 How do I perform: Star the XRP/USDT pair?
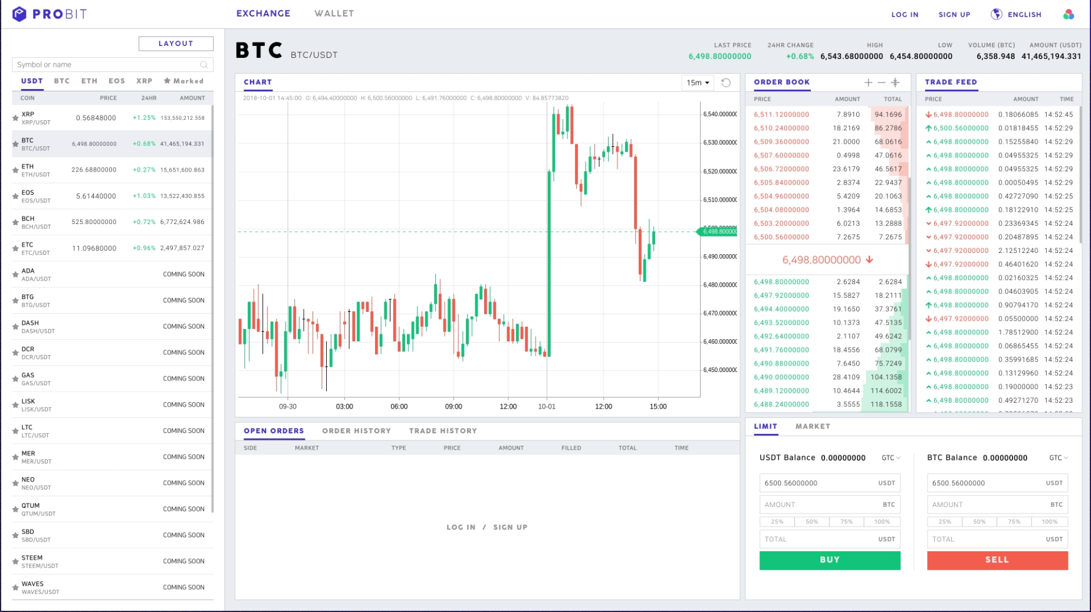15,118
